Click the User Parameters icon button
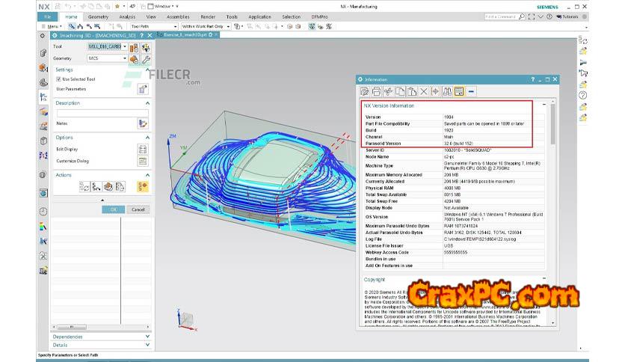 (x=142, y=89)
